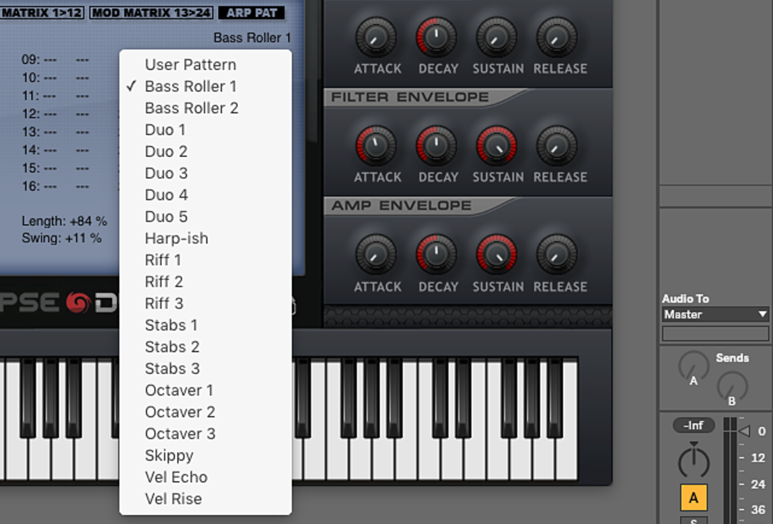Select User Pattern from the arp menu

(x=205, y=65)
